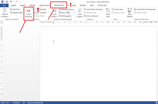Click the Insert Footnote icon

[x=29, y=11]
